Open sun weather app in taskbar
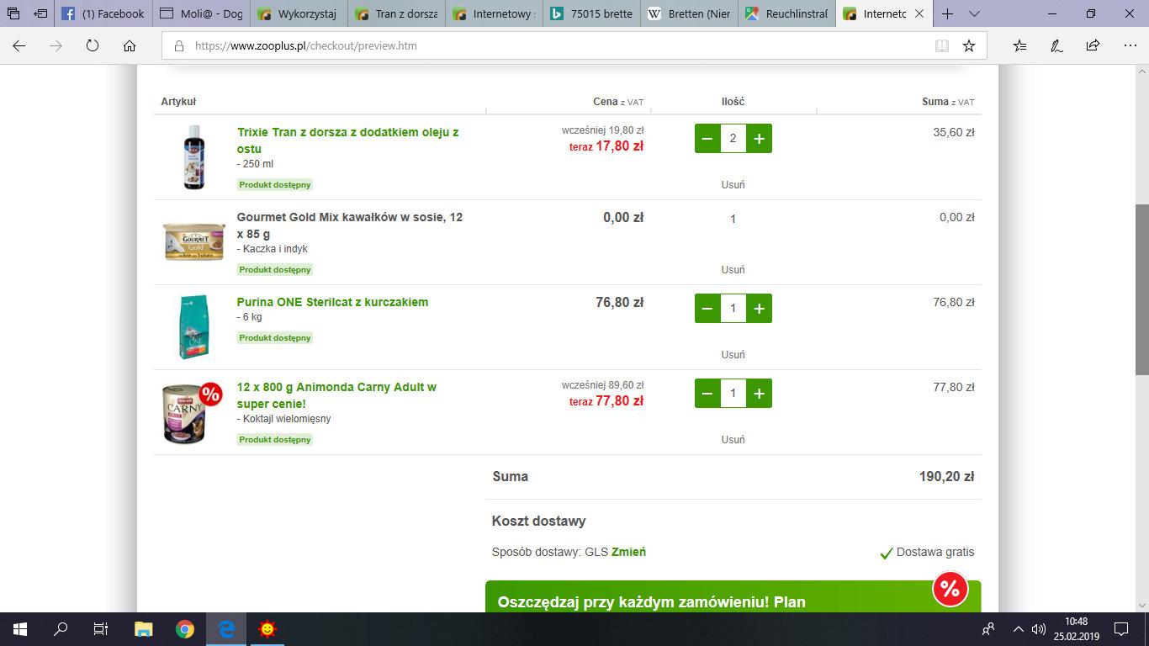 click(267, 629)
